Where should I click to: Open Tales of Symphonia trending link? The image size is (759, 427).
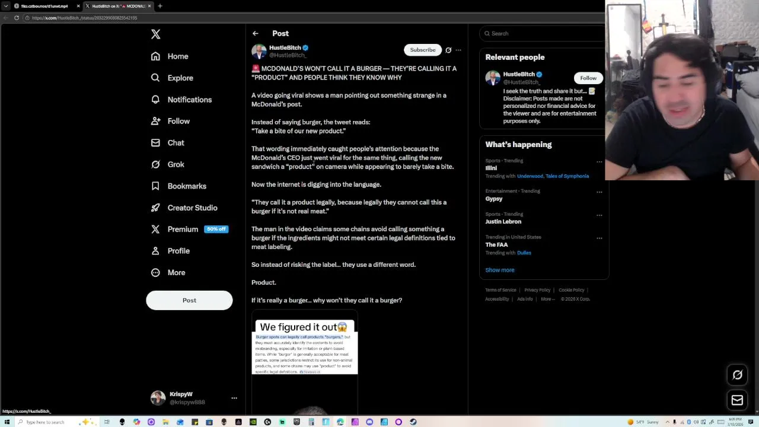[x=567, y=176]
